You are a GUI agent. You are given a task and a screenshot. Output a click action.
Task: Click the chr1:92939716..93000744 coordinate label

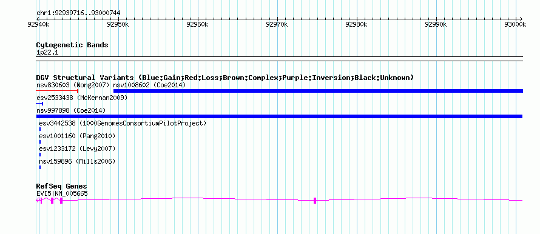78,13
